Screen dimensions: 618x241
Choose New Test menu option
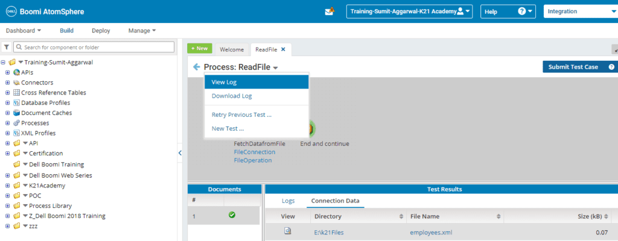[256, 128]
